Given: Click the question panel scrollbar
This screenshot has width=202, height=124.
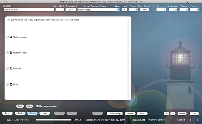Looking at the screenshot, I should 128,27.
